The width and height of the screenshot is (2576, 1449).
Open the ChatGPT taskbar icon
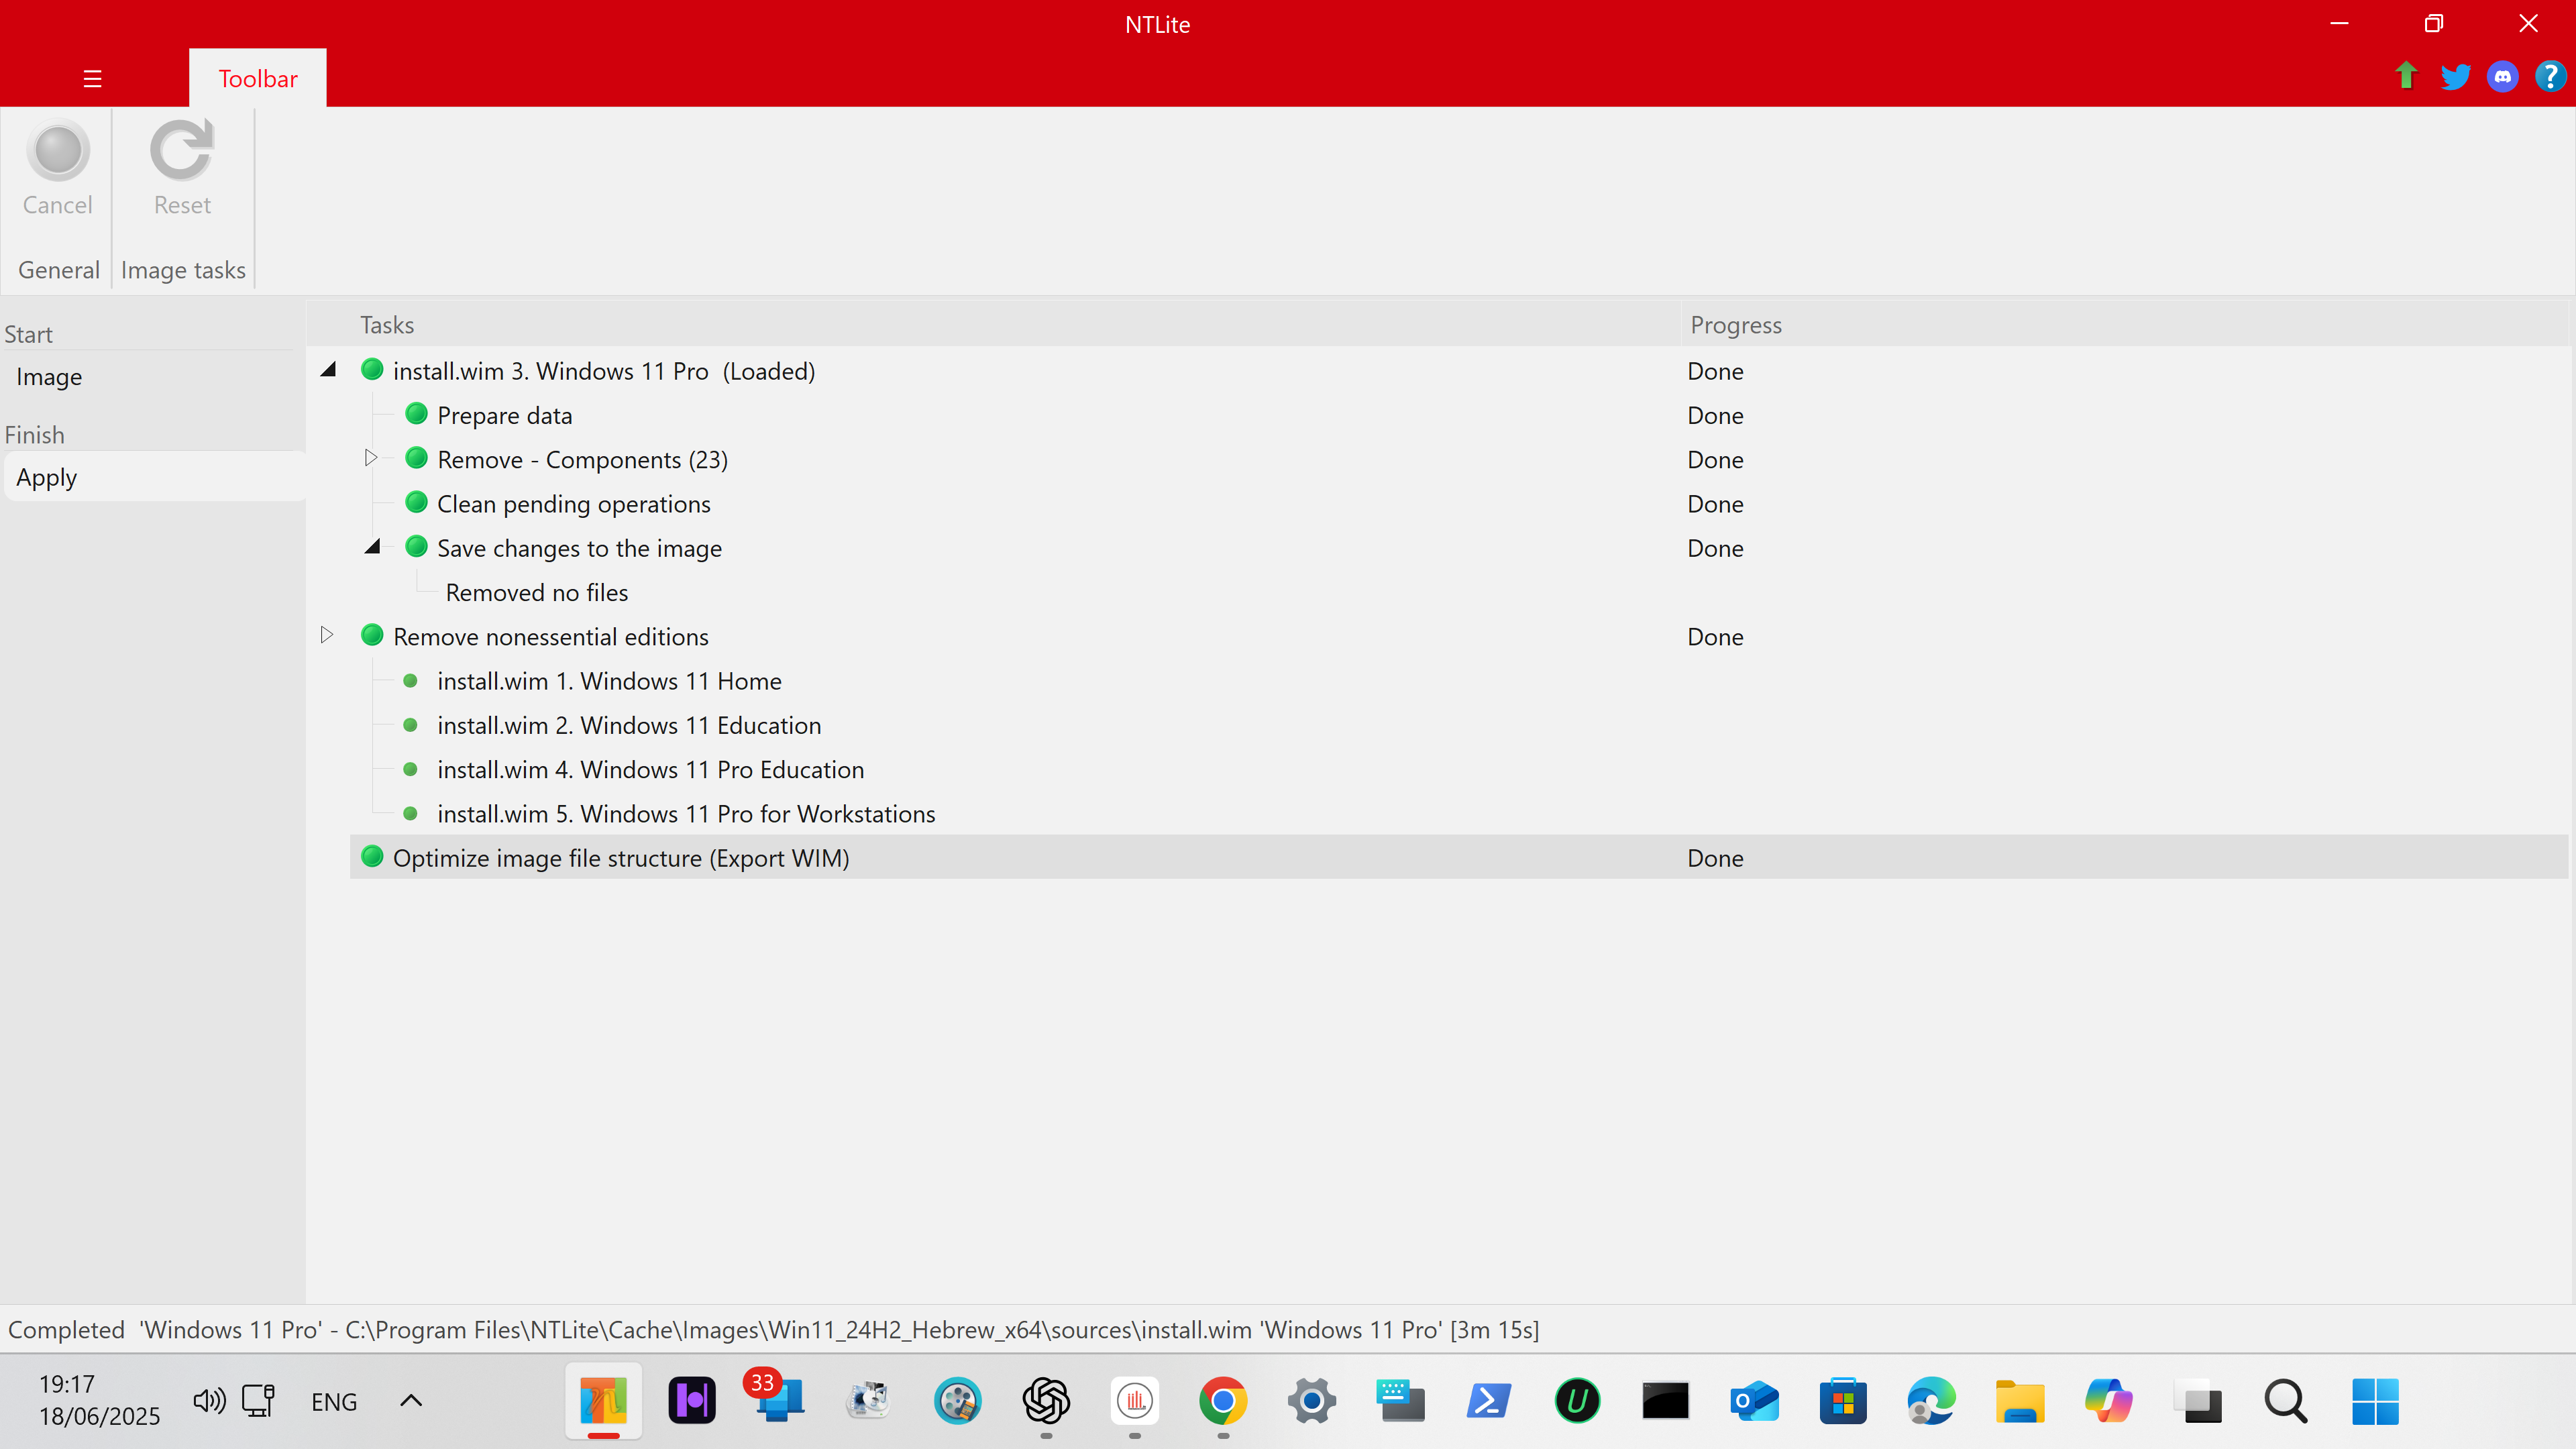[1046, 1401]
